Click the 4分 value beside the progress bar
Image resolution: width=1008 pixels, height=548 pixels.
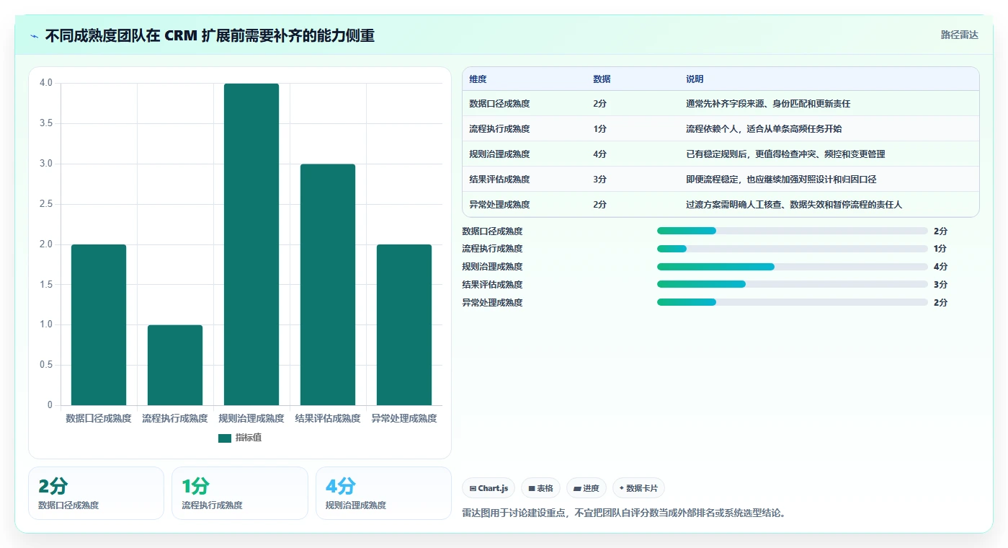tap(940, 267)
